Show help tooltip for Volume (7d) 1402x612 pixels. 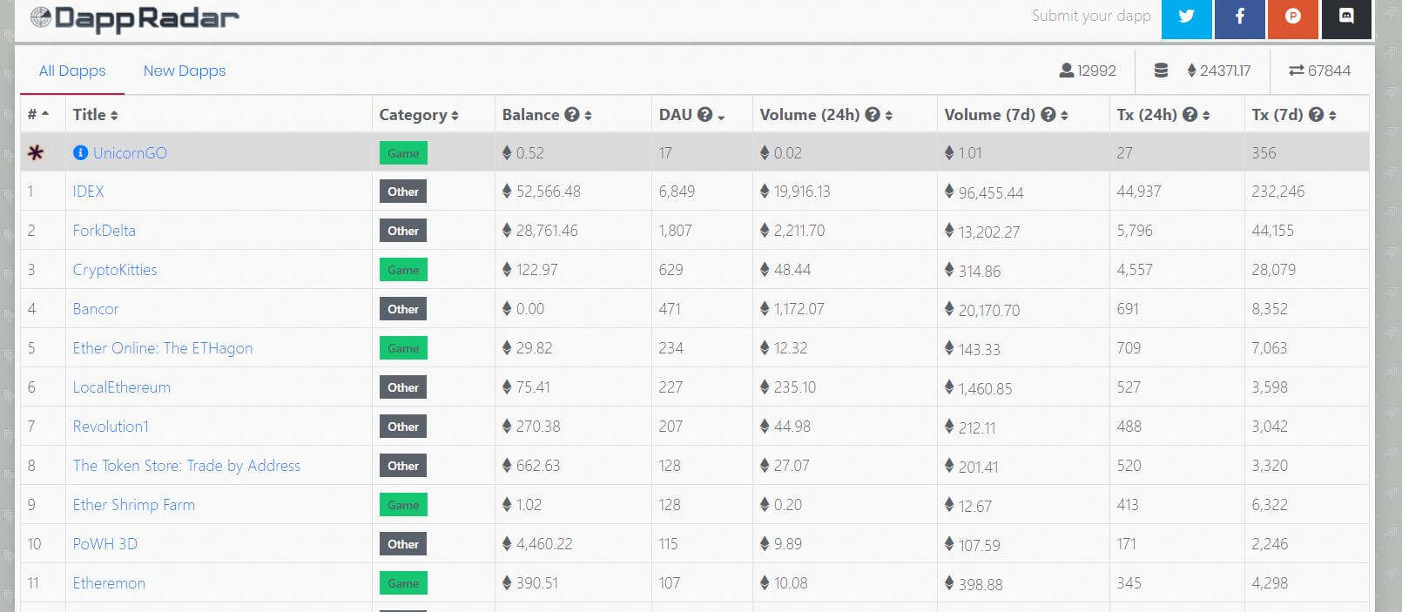[x=1048, y=114]
